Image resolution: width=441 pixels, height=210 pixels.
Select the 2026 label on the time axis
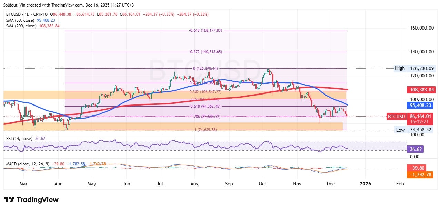point(365,184)
